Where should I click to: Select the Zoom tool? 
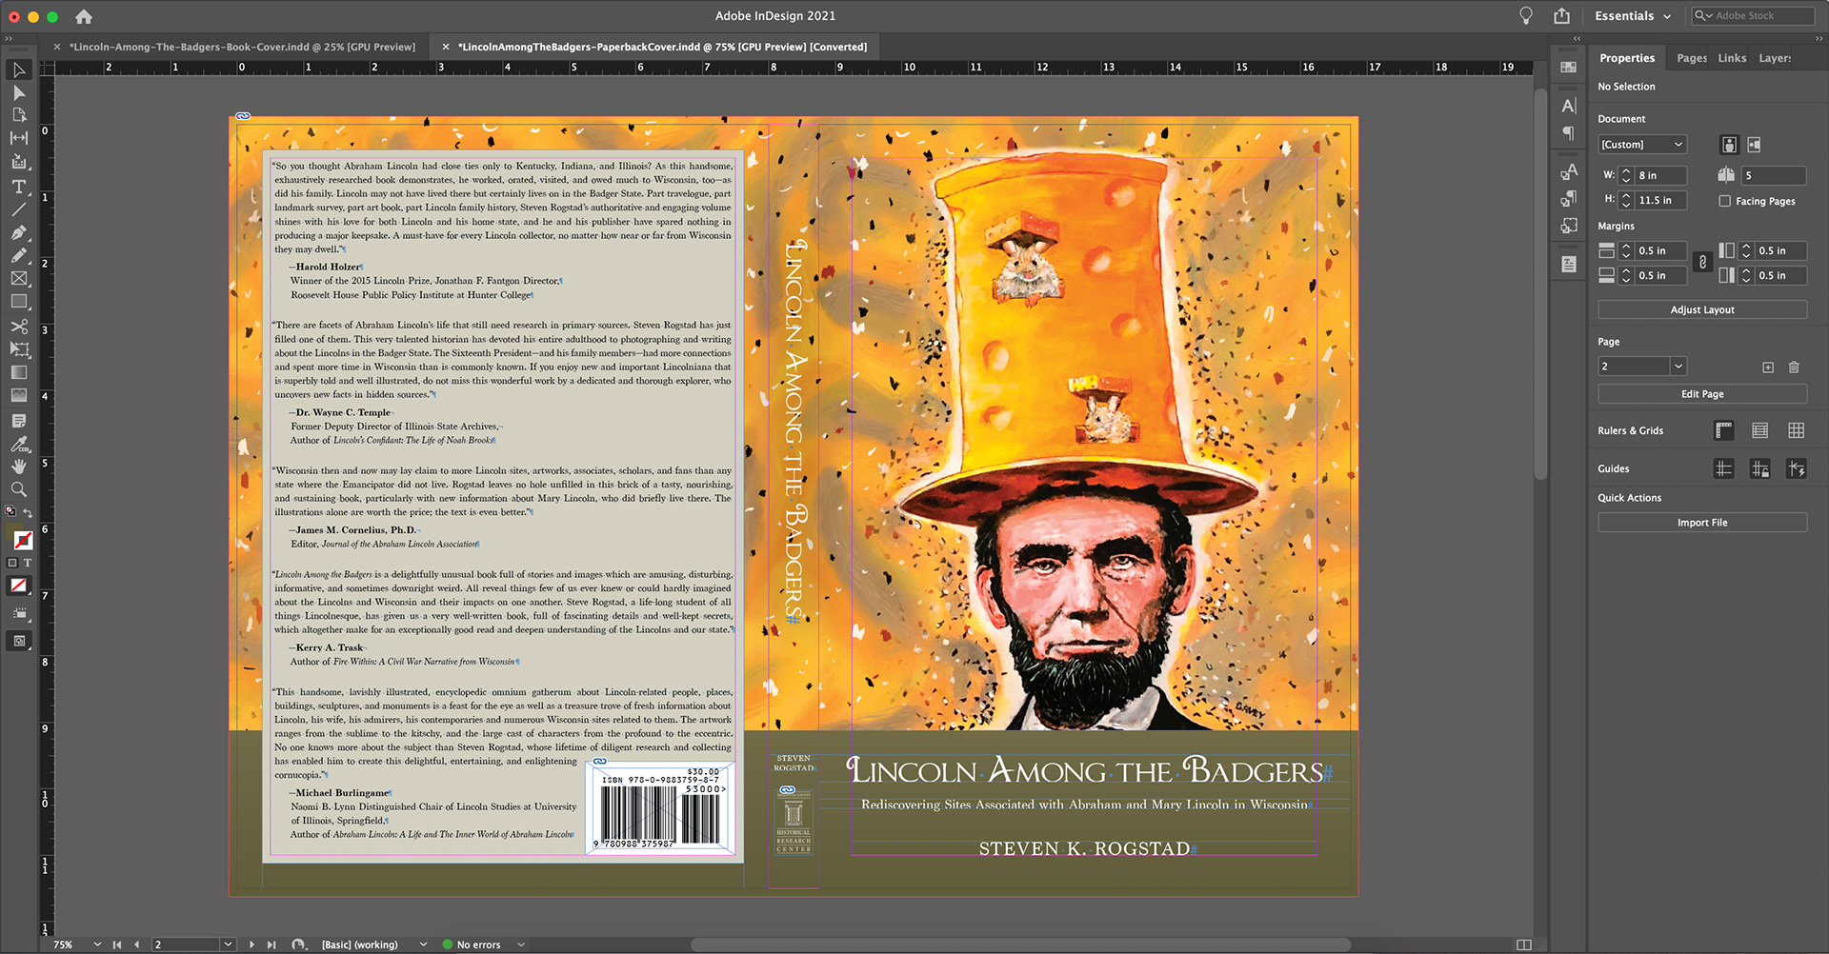tap(18, 489)
